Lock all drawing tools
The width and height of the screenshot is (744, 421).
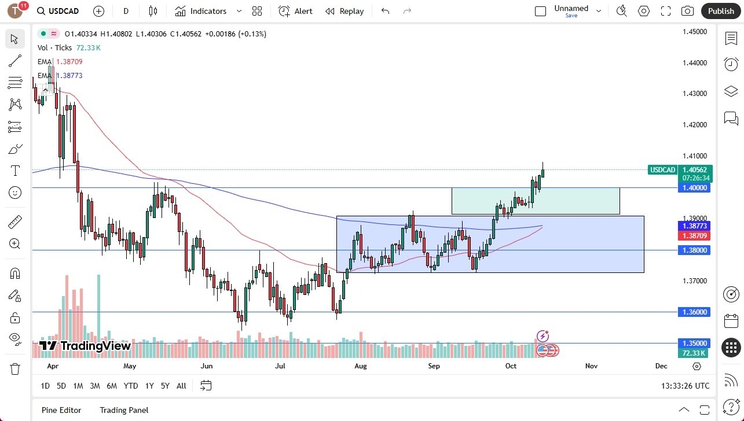14,317
